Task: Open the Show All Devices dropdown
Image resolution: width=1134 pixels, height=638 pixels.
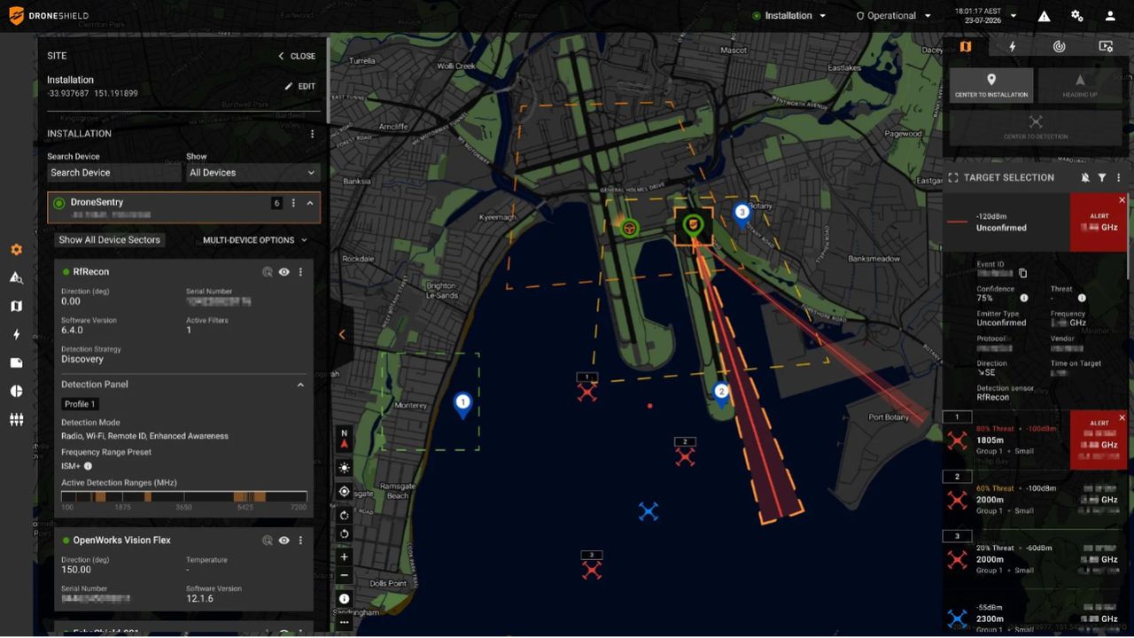Action: tap(252, 173)
